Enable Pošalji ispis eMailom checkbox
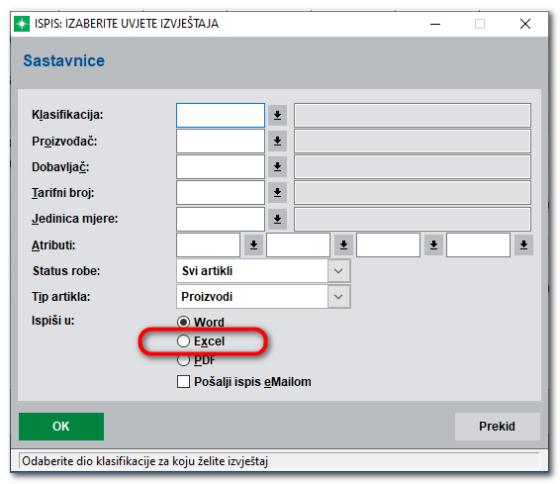Screen dimensions: 560x484 [x=184, y=381]
